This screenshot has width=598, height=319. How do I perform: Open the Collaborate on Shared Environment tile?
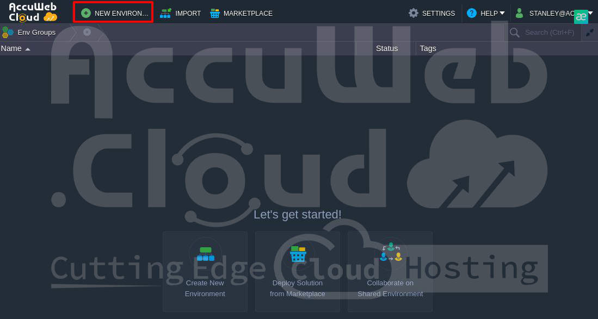[390, 271]
